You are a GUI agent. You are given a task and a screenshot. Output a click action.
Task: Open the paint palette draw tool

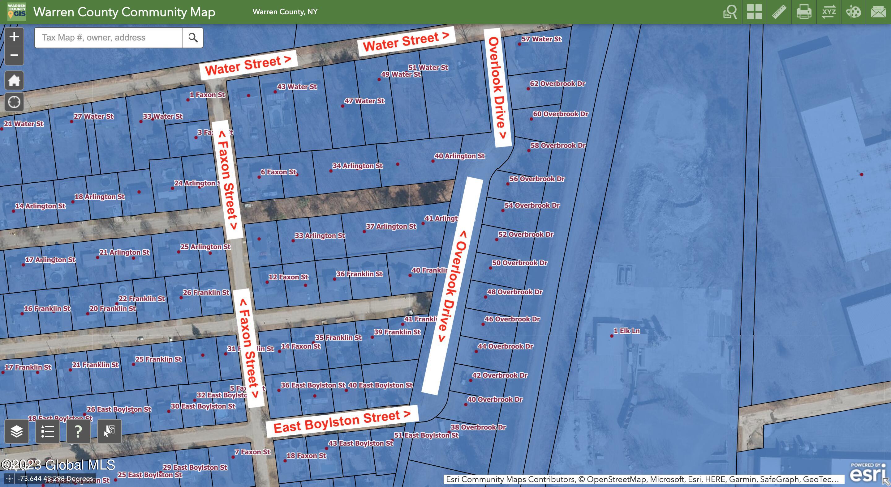[853, 12]
